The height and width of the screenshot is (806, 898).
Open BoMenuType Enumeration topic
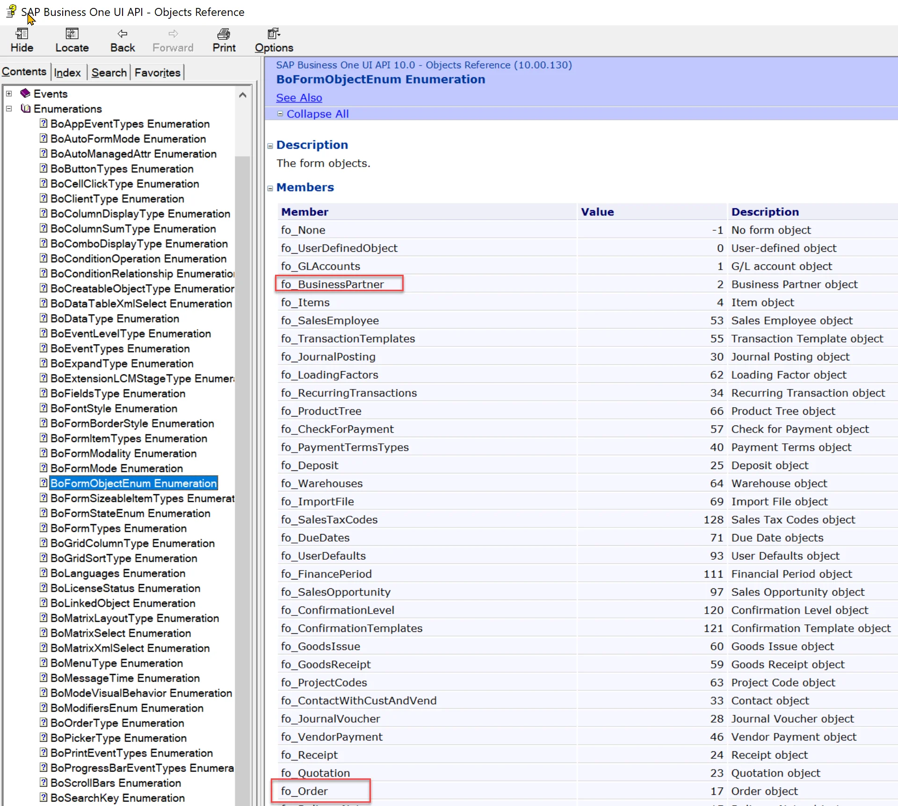(116, 663)
